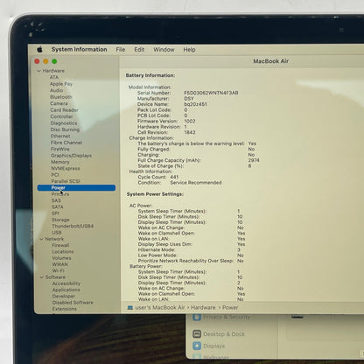The image size is (364, 364).
Task: Click the yellow minimize window button
Action: click(45, 61)
